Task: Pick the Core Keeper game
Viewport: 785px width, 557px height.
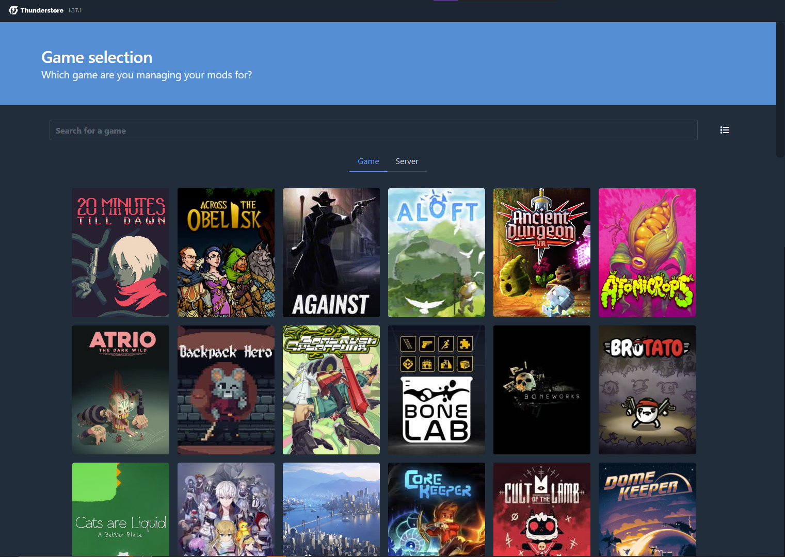Action: (x=437, y=510)
